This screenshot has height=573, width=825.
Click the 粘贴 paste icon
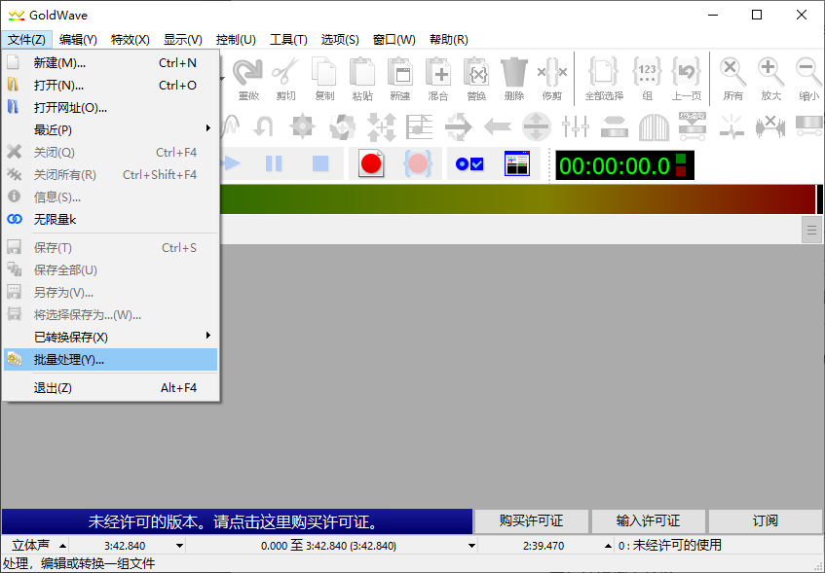362,78
